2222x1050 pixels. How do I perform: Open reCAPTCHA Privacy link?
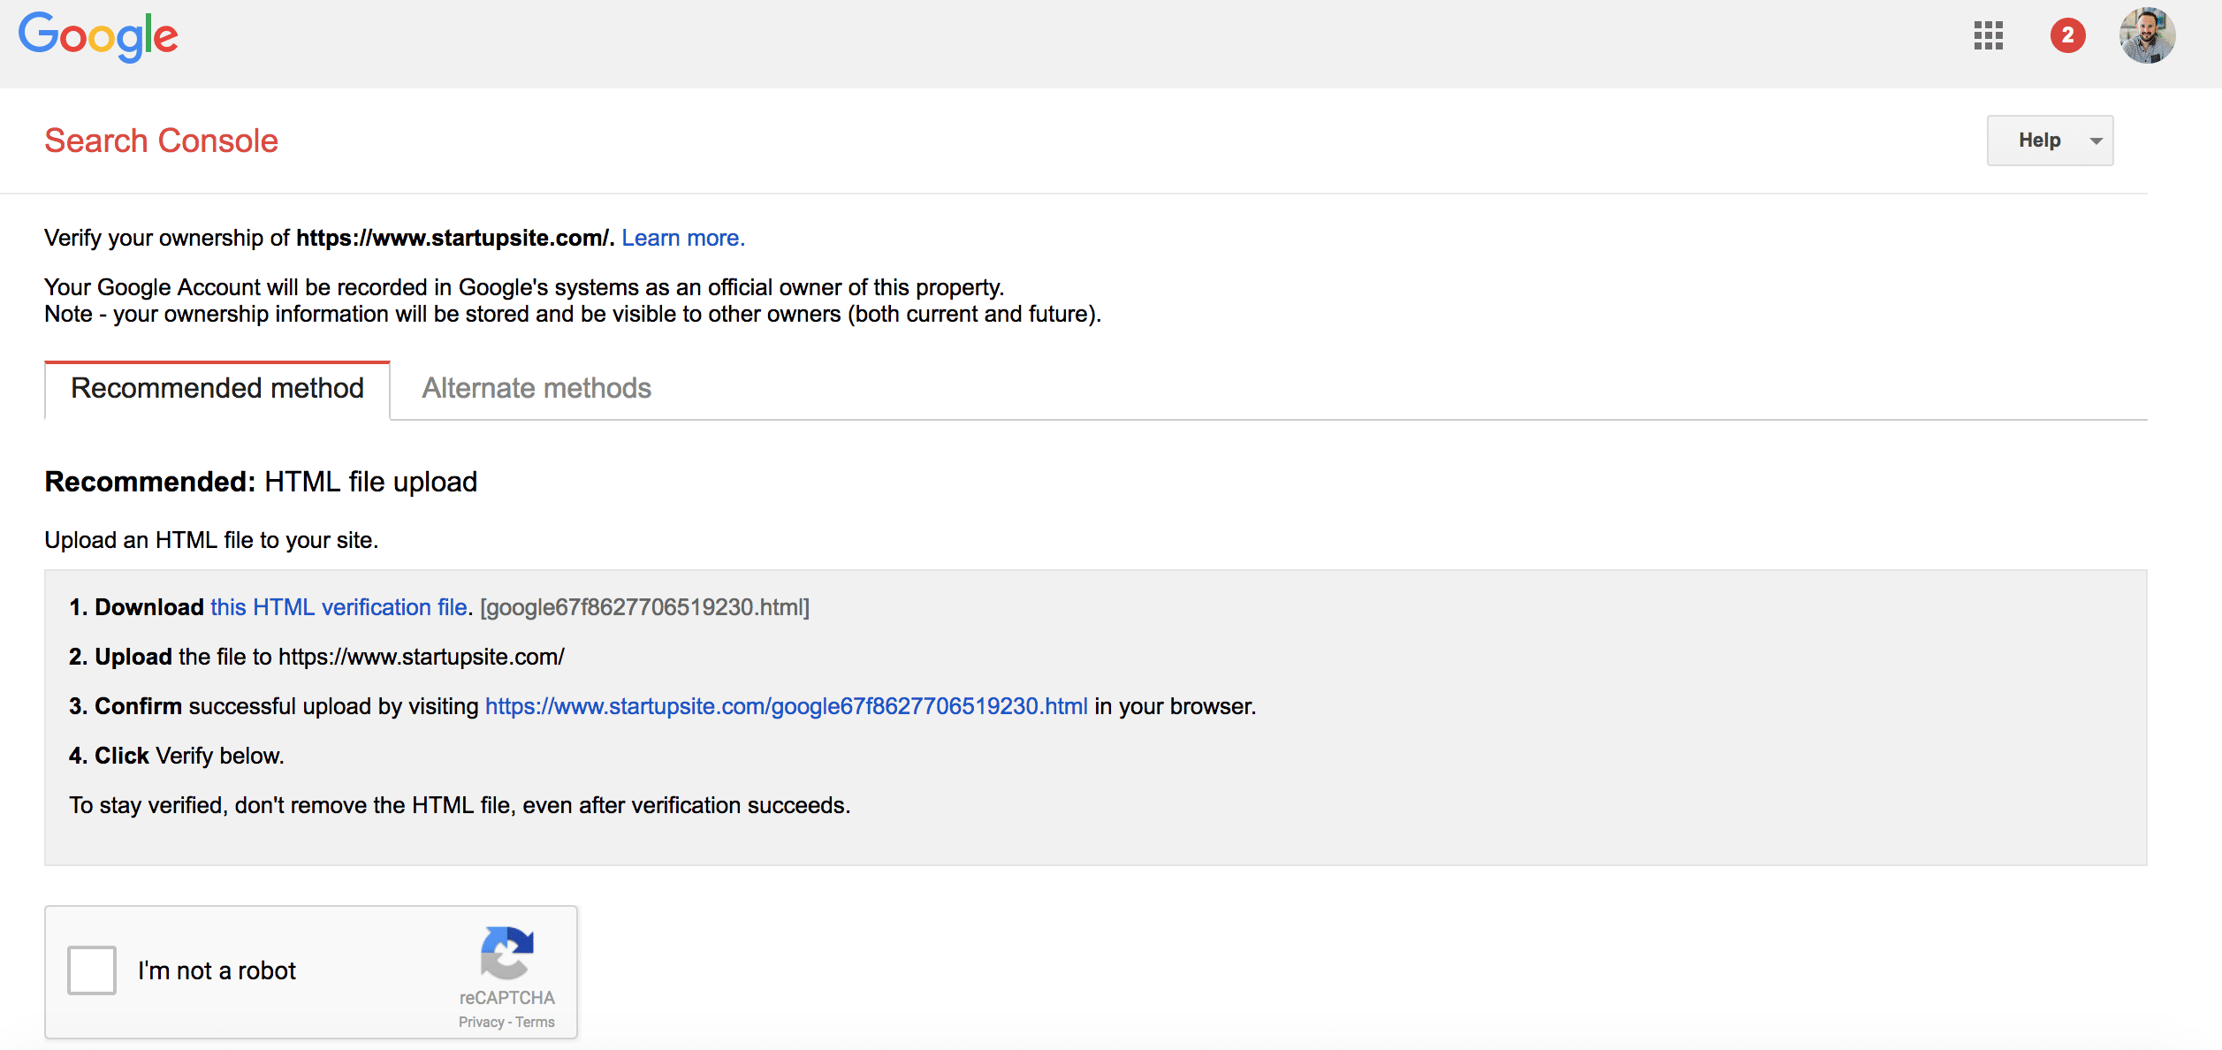pos(482,1022)
